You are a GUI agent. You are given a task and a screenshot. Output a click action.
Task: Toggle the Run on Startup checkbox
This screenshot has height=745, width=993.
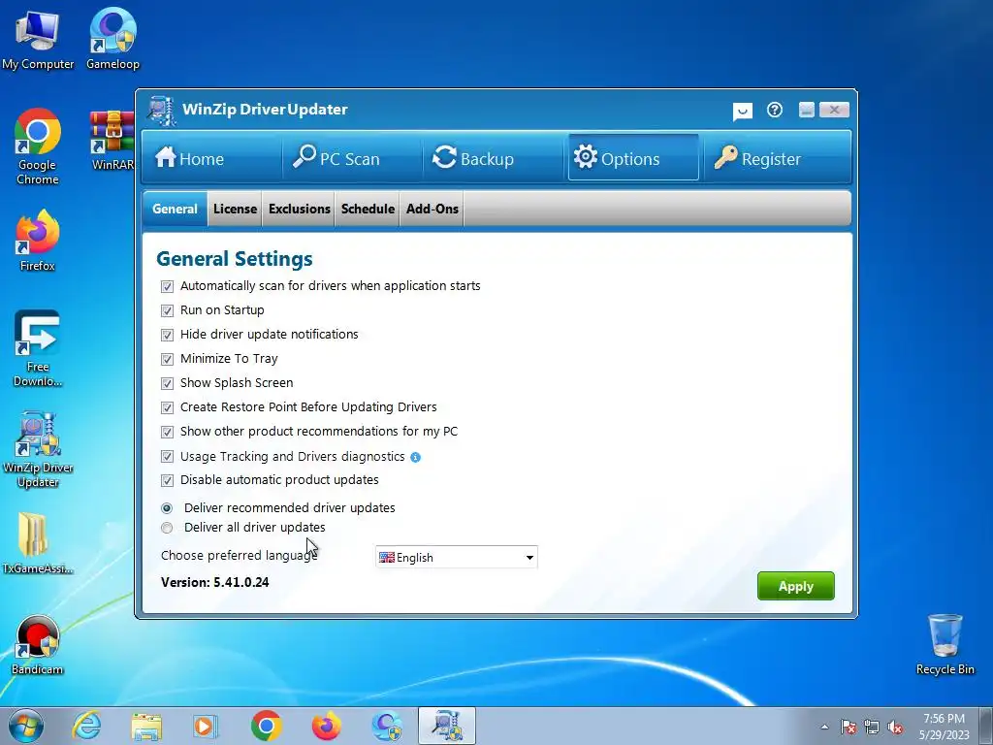[167, 310]
